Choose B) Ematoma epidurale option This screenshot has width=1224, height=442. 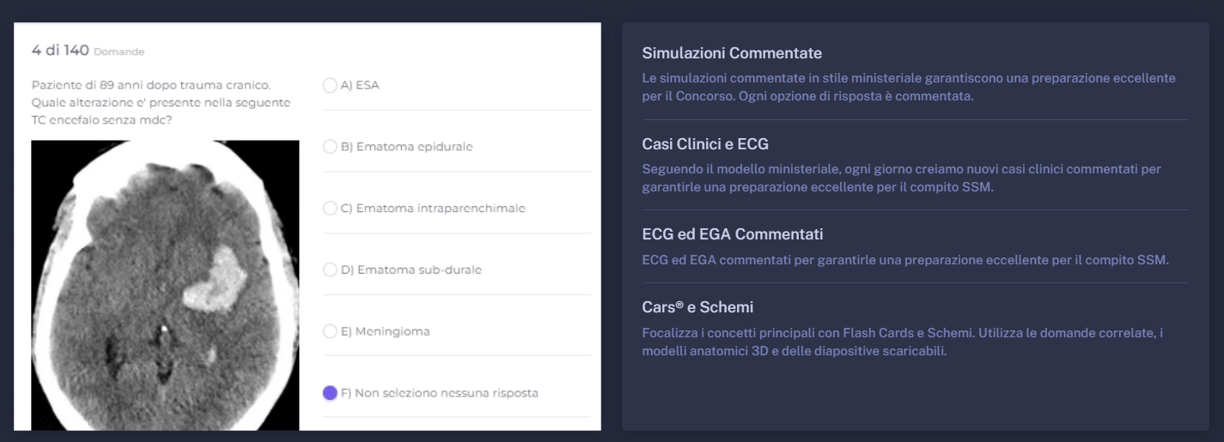330,147
